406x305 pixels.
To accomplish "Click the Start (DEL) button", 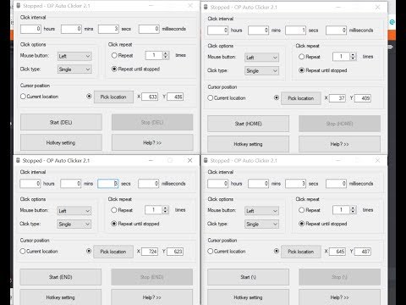I will click(61, 122).
